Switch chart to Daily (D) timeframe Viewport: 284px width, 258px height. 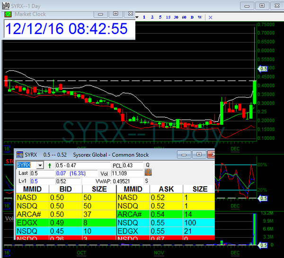[x=192, y=17]
